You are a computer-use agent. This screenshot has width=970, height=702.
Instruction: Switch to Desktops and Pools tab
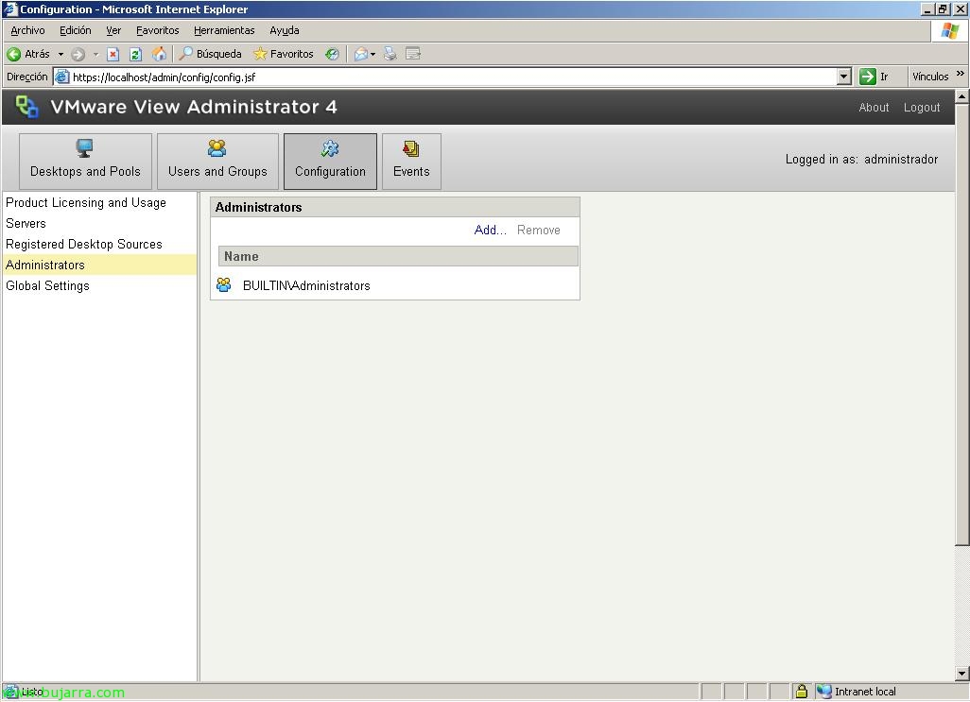tap(85, 162)
